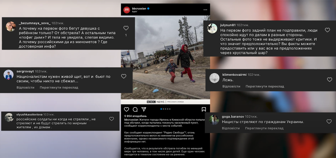Click klimenkovairmi's profile avatar
Image resolution: width=336 pixels, height=158 pixels.
click(214, 77)
